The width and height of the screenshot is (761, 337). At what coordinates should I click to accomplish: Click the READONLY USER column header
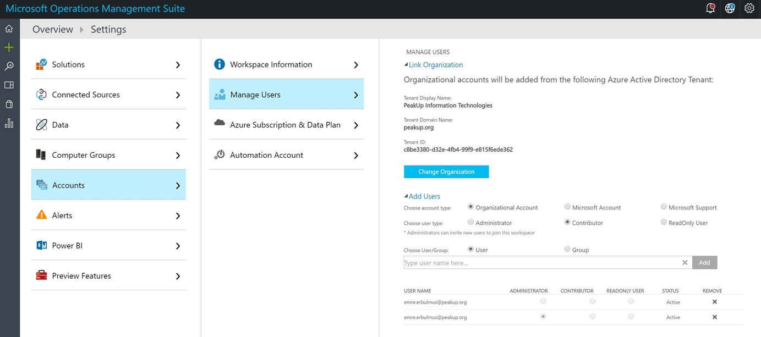coord(625,291)
